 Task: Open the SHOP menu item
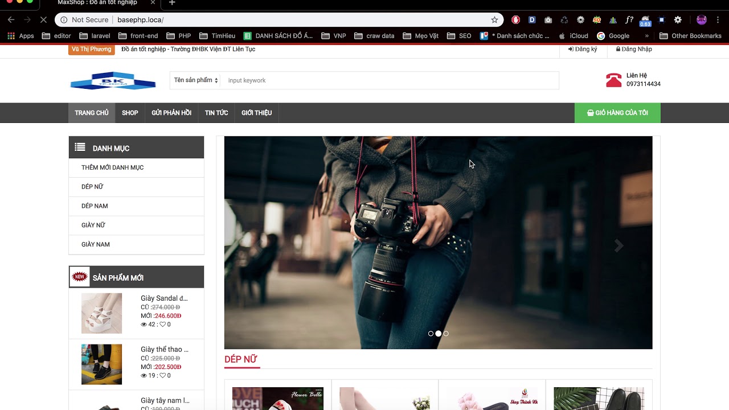pos(130,113)
